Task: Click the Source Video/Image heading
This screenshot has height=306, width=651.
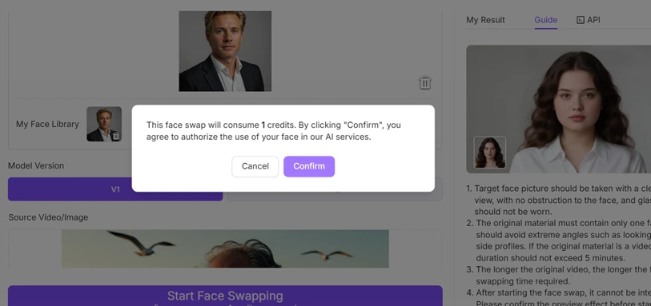Action: (48, 217)
